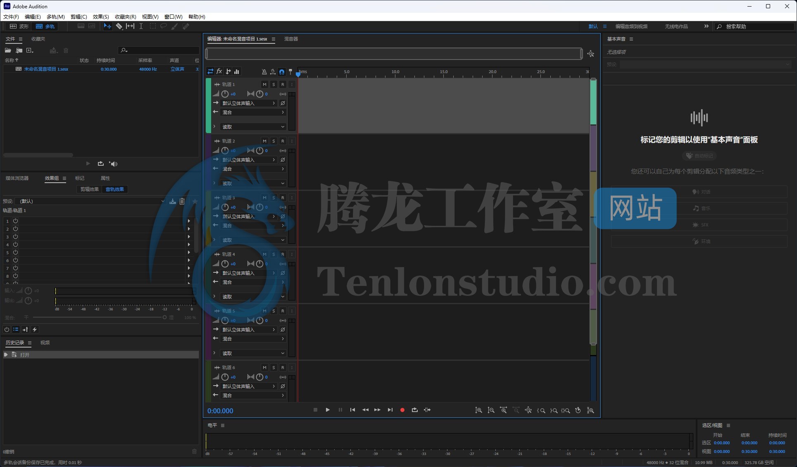Arm track 轨道 1 for recording

click(x=283, y=84)
